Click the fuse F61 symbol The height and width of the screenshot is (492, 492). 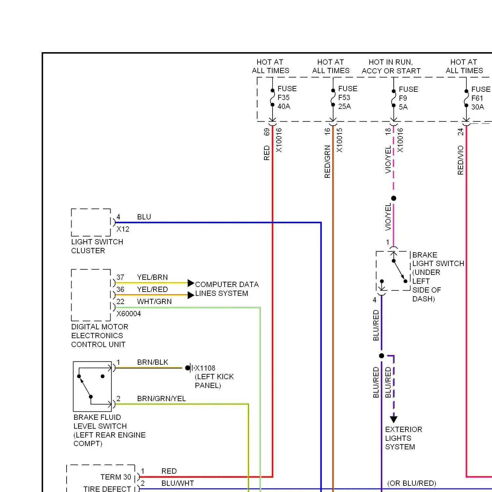466,98
